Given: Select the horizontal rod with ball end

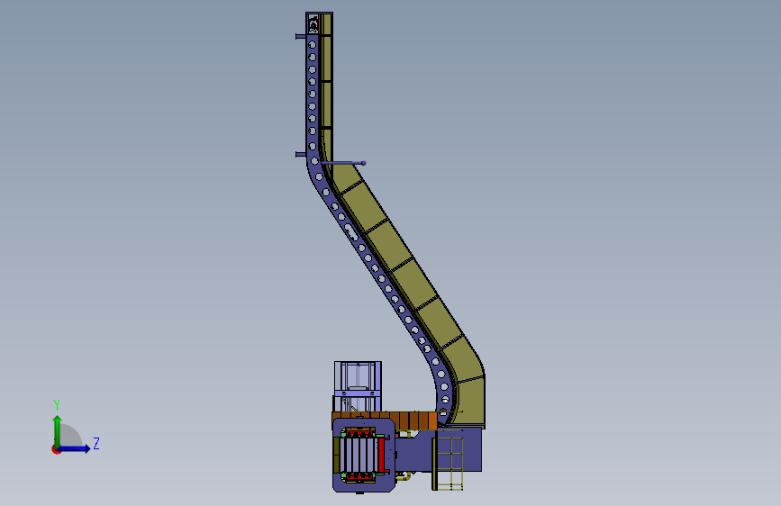Looking at the screenshot, I should click(x=344, y=163).
